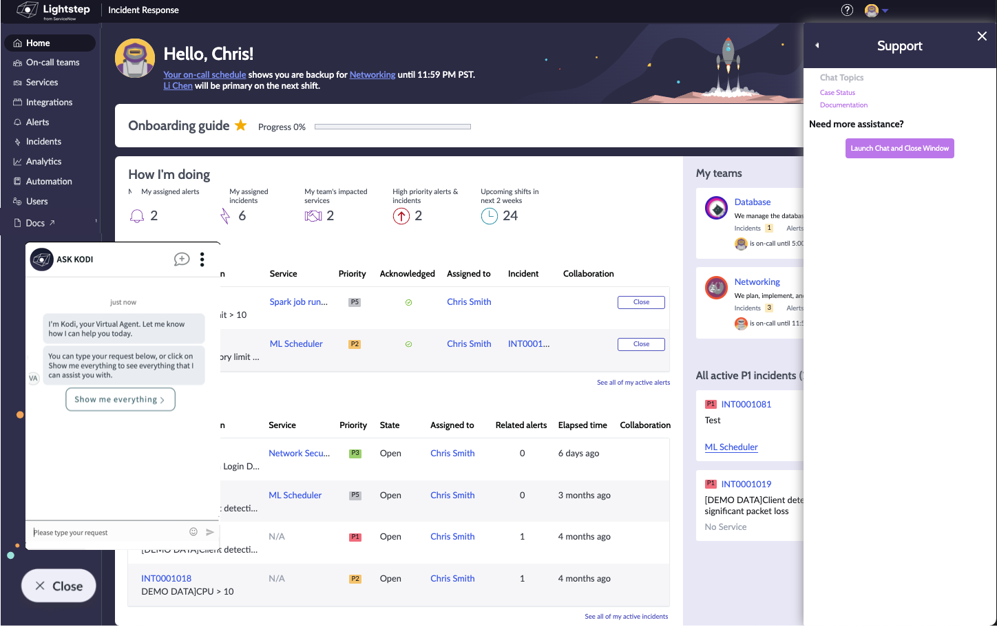
Task: Open Case Status in the Support panel
Action: [837, 93]
